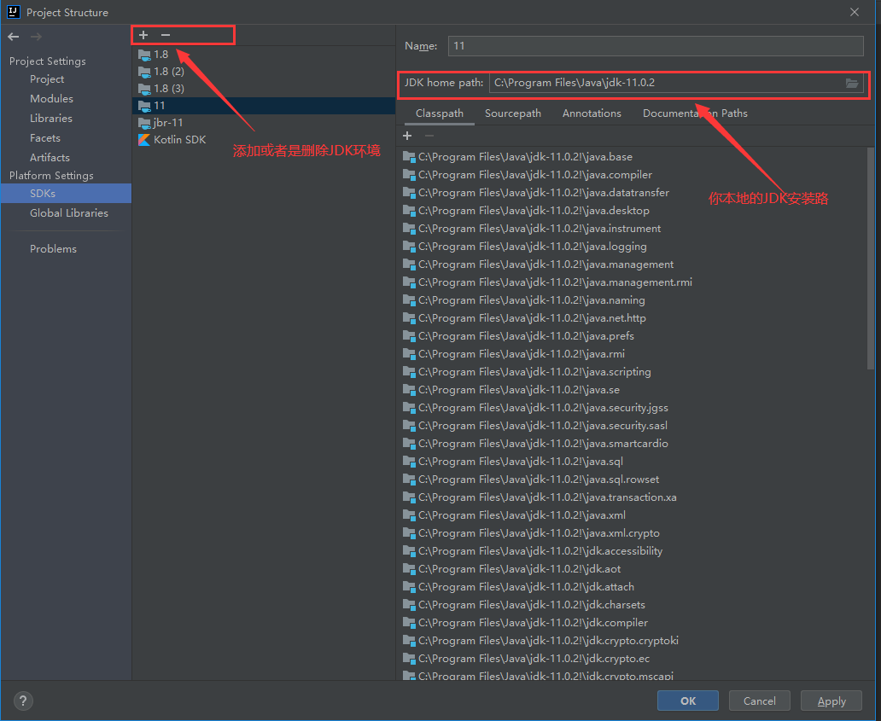
Task: Select the Kotlin SDK entry
Action: click(178, 140)
